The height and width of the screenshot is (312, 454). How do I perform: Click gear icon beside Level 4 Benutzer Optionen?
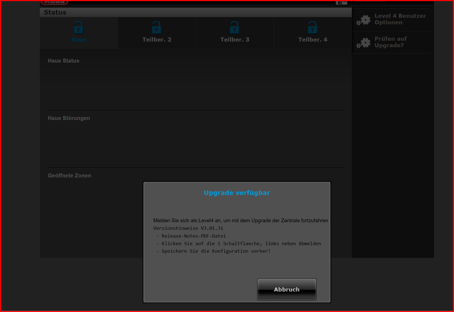pyautogui.click(x=363, y=20)
